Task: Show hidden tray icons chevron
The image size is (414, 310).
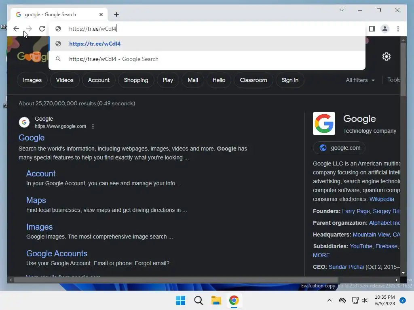Action: [x=330, y=300]
